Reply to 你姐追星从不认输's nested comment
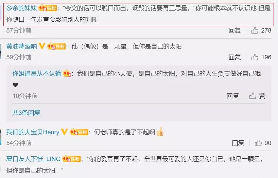The width and height of the screenshot is (278, 178). [232, 96]
